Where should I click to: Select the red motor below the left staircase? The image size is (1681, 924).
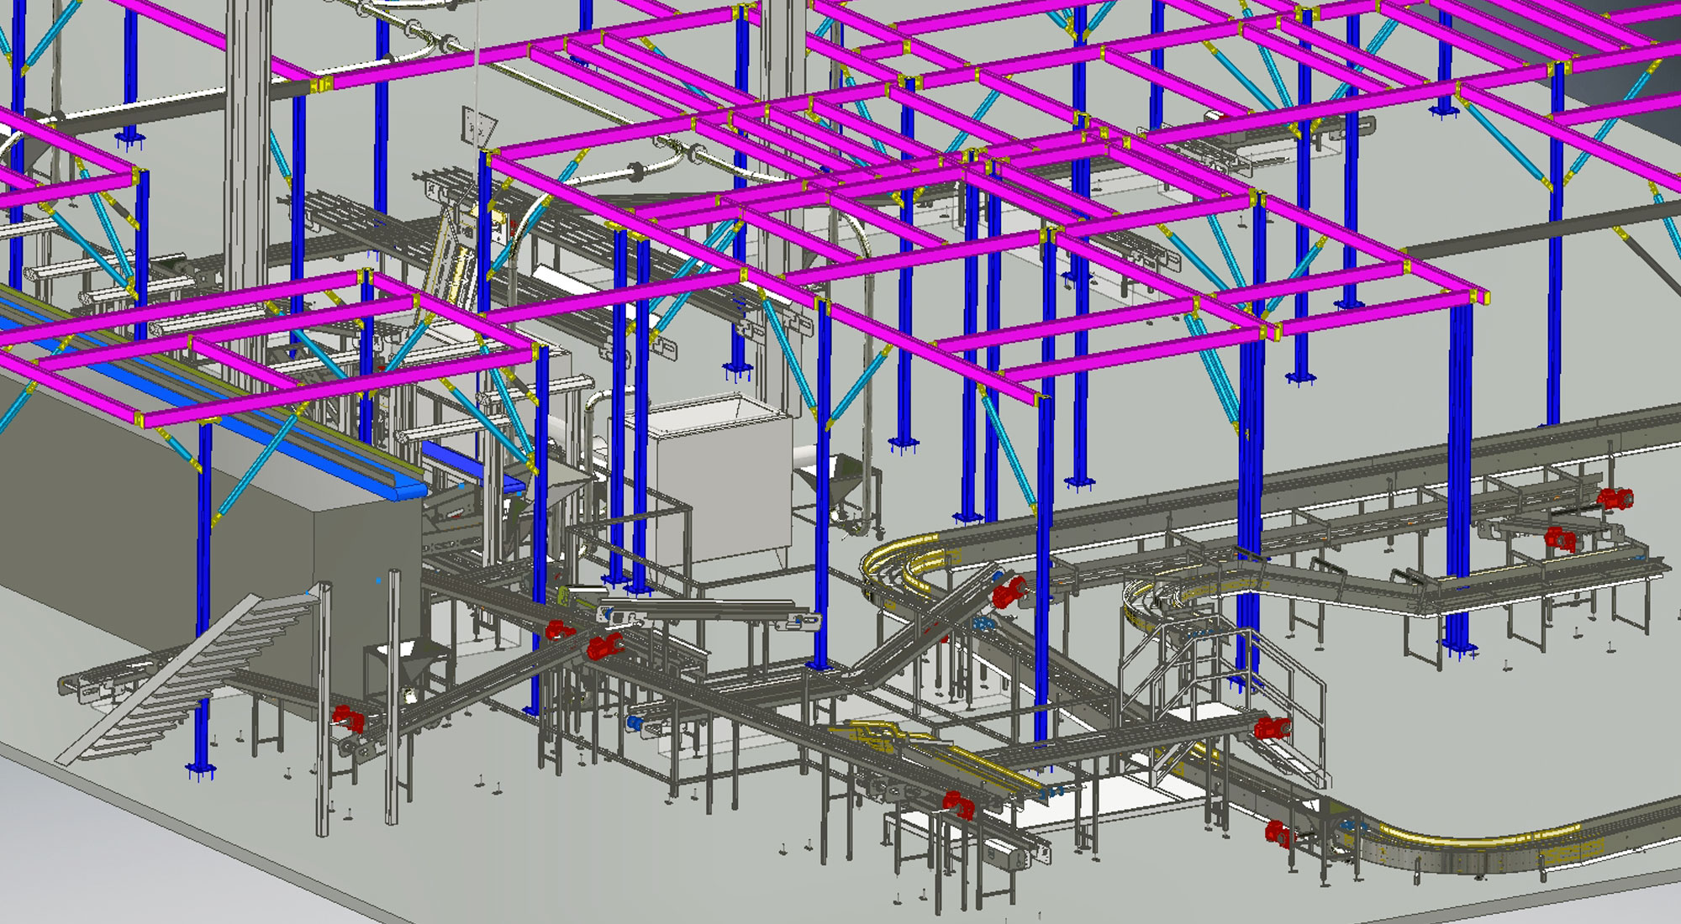coord(348,719)
